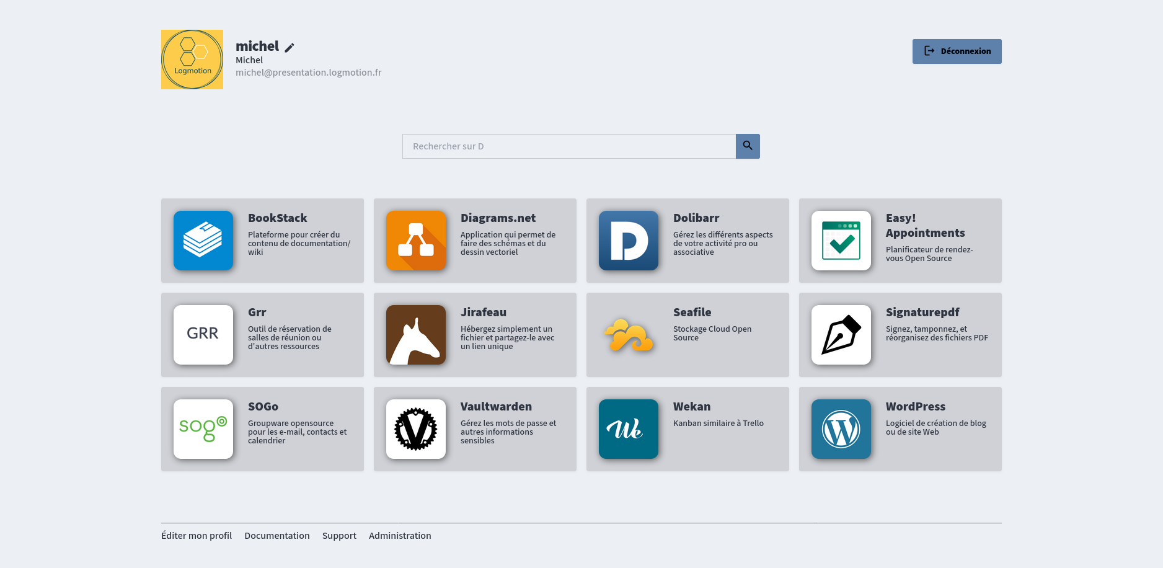The image size is (1163, 568).
Task: Click 'Gérez les mots de passe' description
Action: (x=508, y=432)
